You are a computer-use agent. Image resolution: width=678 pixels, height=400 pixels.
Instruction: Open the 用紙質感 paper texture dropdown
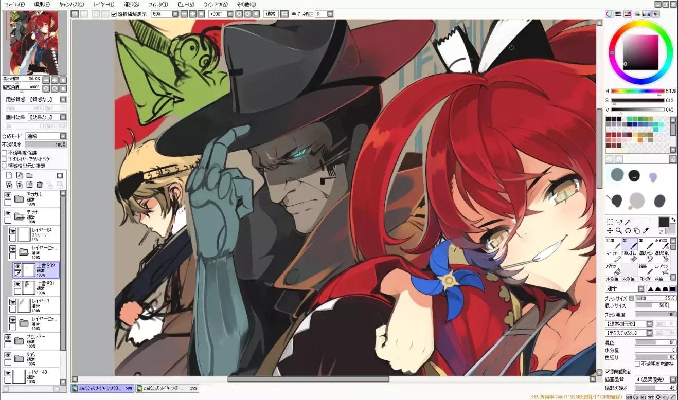click(63, 99)
